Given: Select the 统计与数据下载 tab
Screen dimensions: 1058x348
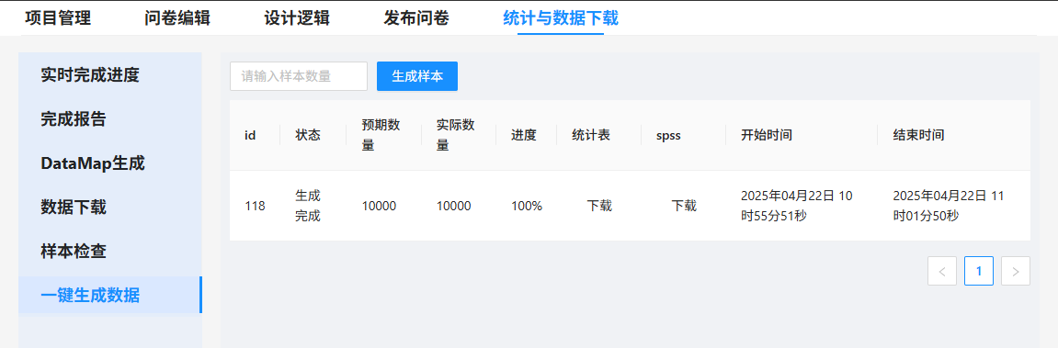Looking at the screenshot, I should [561, 18].
